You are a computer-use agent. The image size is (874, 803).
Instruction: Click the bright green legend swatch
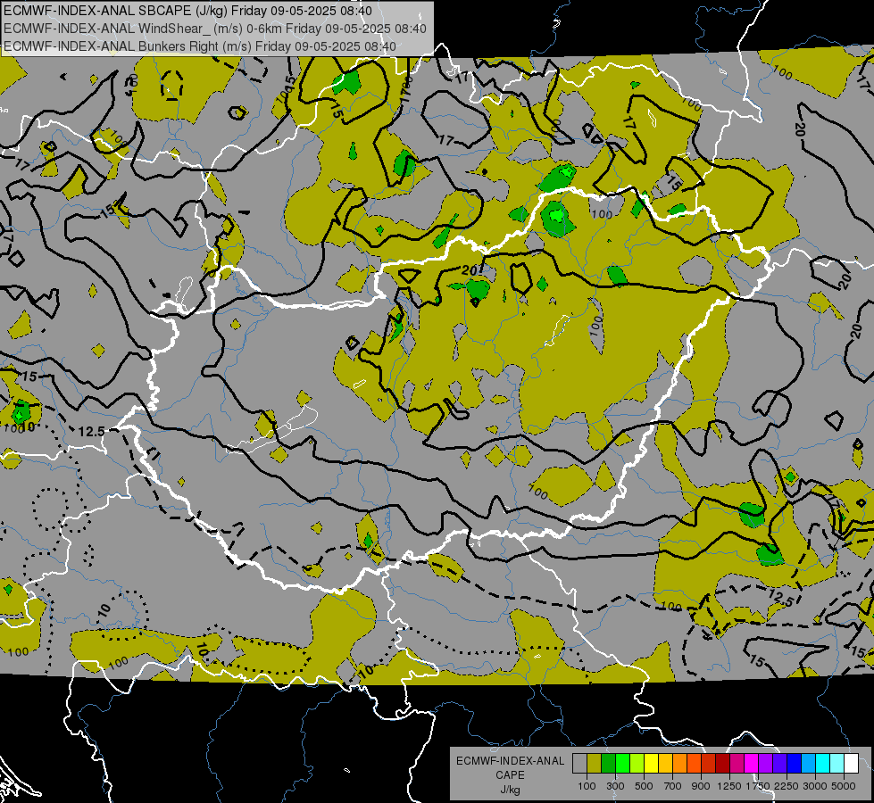(x=622, y=764)
